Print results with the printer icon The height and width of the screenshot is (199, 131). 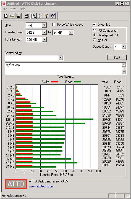click(x=27, y=16)
